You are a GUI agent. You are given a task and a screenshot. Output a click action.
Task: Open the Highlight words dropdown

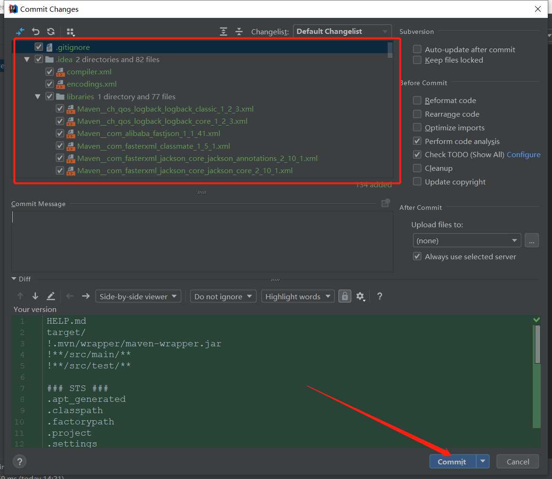297,296
